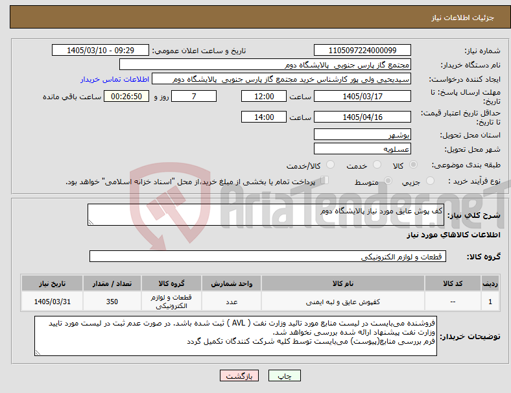Screen dimensions: 511x393
Task: Click the شماره نیاز field 1105097224000099
Action: point(362,50)
